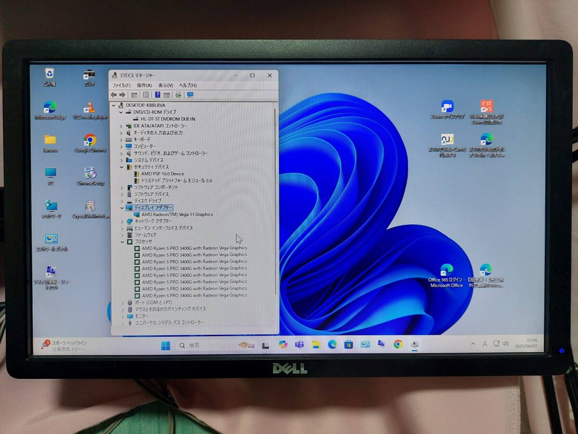The height and width of the screenshot is (434, 578).
Task: Click the action pane toolbar icon beside Help
Action: (167, 95)
